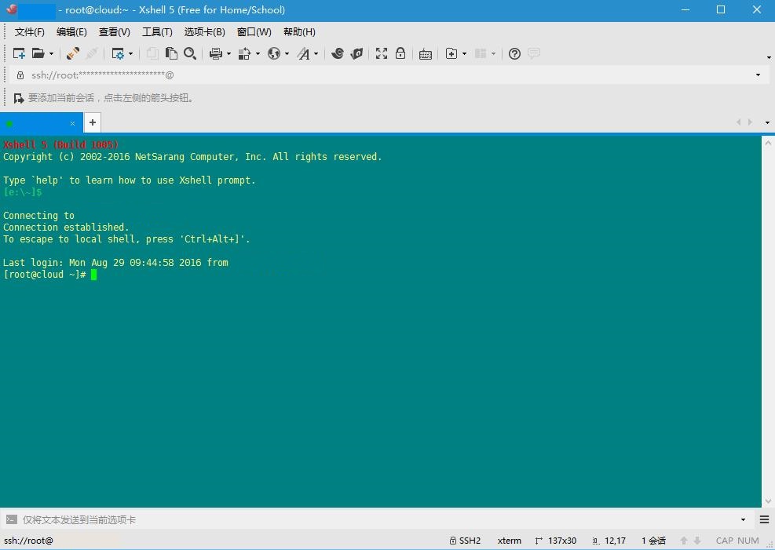Expand the compose bar target dropdown arrow
This screenshot has height=550, width=775.
(x=743, y=520)
